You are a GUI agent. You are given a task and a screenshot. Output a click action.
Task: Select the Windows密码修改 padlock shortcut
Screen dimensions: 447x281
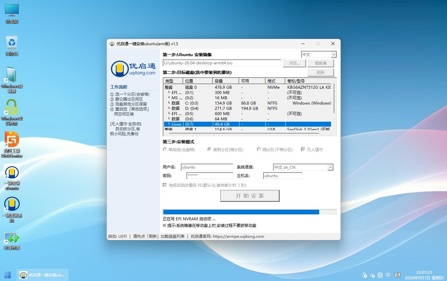click(x=12, y=112)
